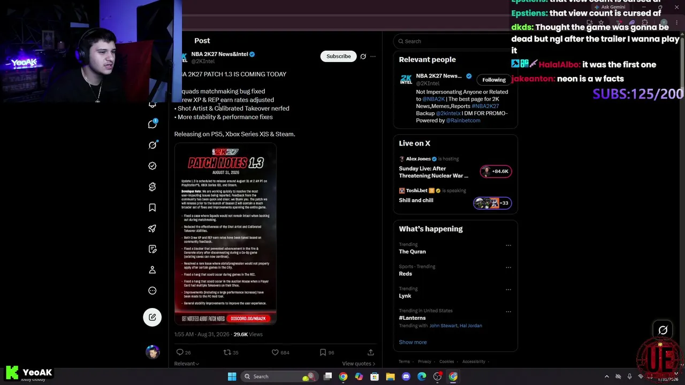This screenshot has height=385, width=685.
Task: Open account avatar at sidebar bottom
Action: (x=153, y=352)
